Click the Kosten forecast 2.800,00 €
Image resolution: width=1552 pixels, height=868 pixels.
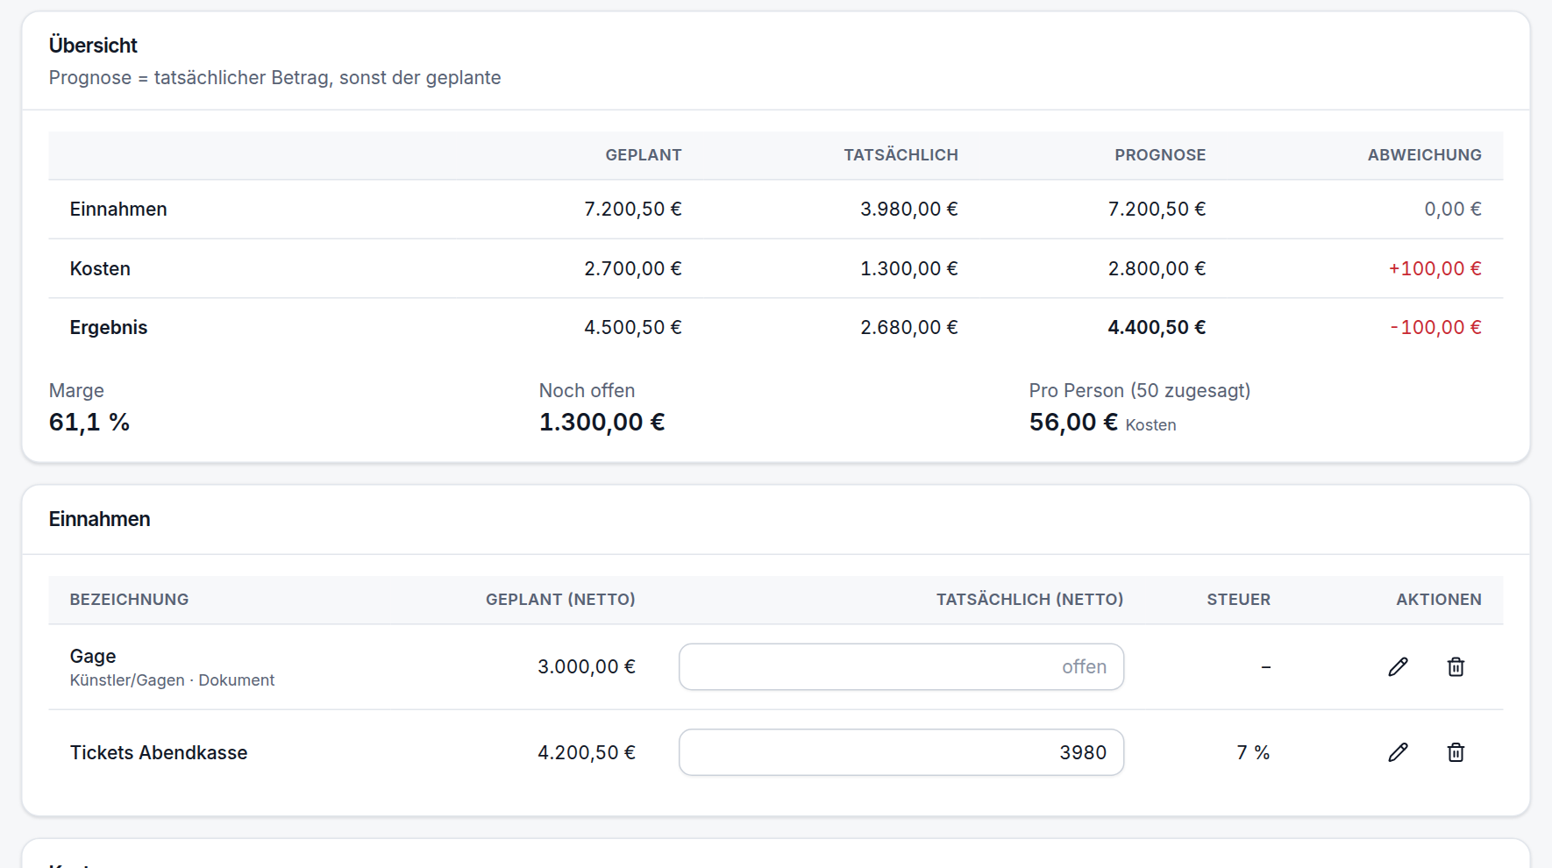click(1157, 269)
